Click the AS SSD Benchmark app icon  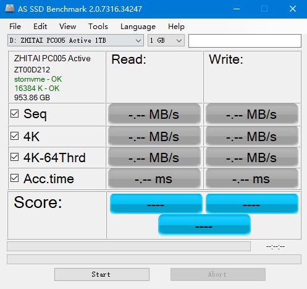coord(9,9)
